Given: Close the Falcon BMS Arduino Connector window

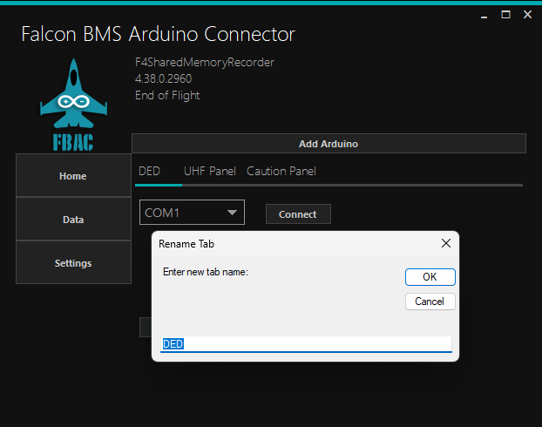Looking at the screenshot, I should (x=527, y=15).
